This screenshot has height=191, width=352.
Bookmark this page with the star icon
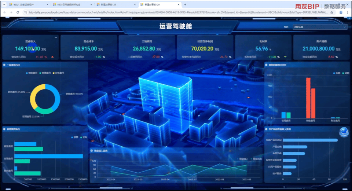pos(331,12)
